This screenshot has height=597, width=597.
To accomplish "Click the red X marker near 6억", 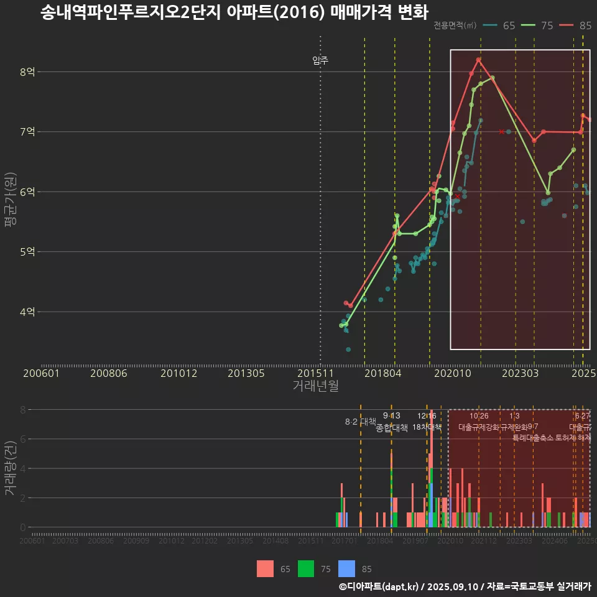I will (458, 196).
